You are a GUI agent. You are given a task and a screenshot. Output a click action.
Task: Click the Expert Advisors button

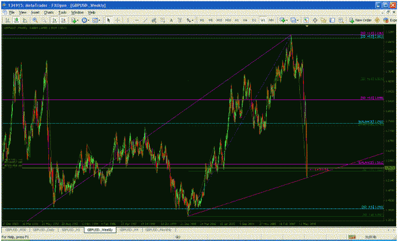coord(390,20)
